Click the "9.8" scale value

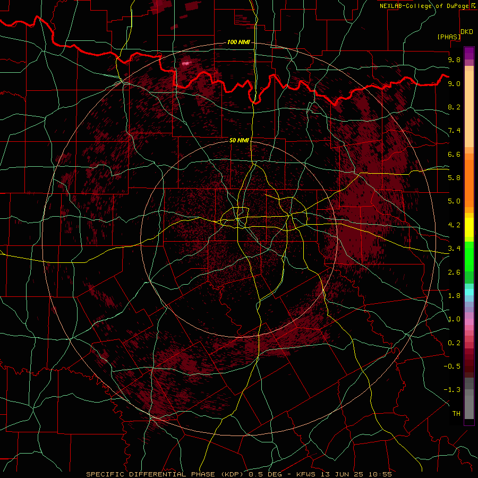(x=454, y=59)
